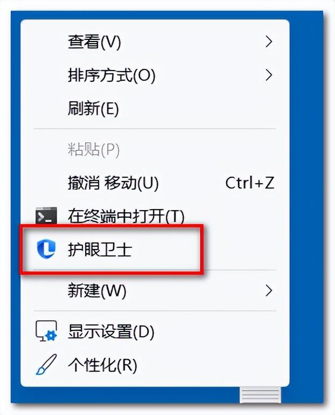335x415 pixels.
Task: Expand the 新建(W) submenu chevron
Action: [269, 290]
